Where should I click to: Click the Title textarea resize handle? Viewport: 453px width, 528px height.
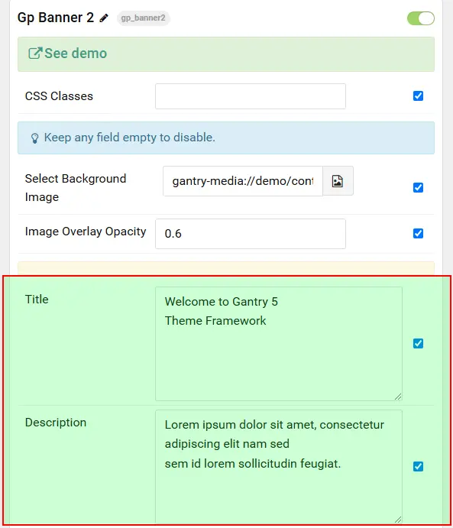click(398, 397)
